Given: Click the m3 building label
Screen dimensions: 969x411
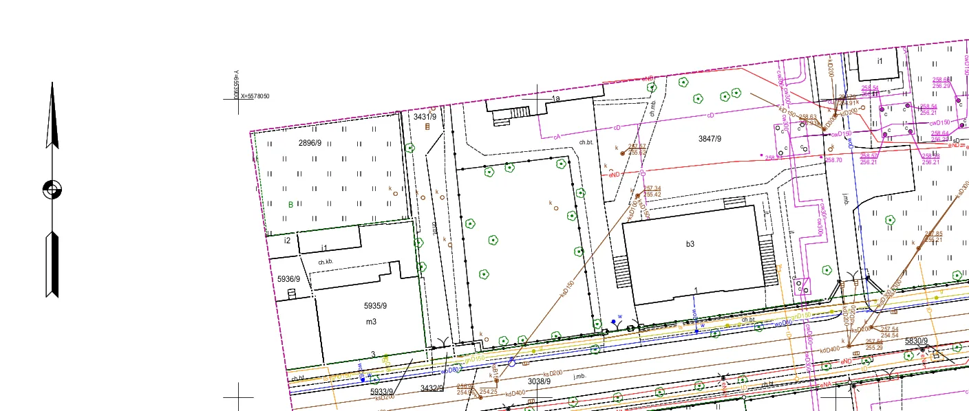Looking at the screenshot, I should [371, 322].
